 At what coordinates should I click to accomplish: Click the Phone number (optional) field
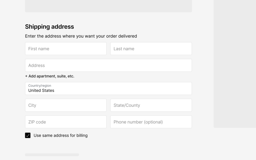(x=151, y=122)
